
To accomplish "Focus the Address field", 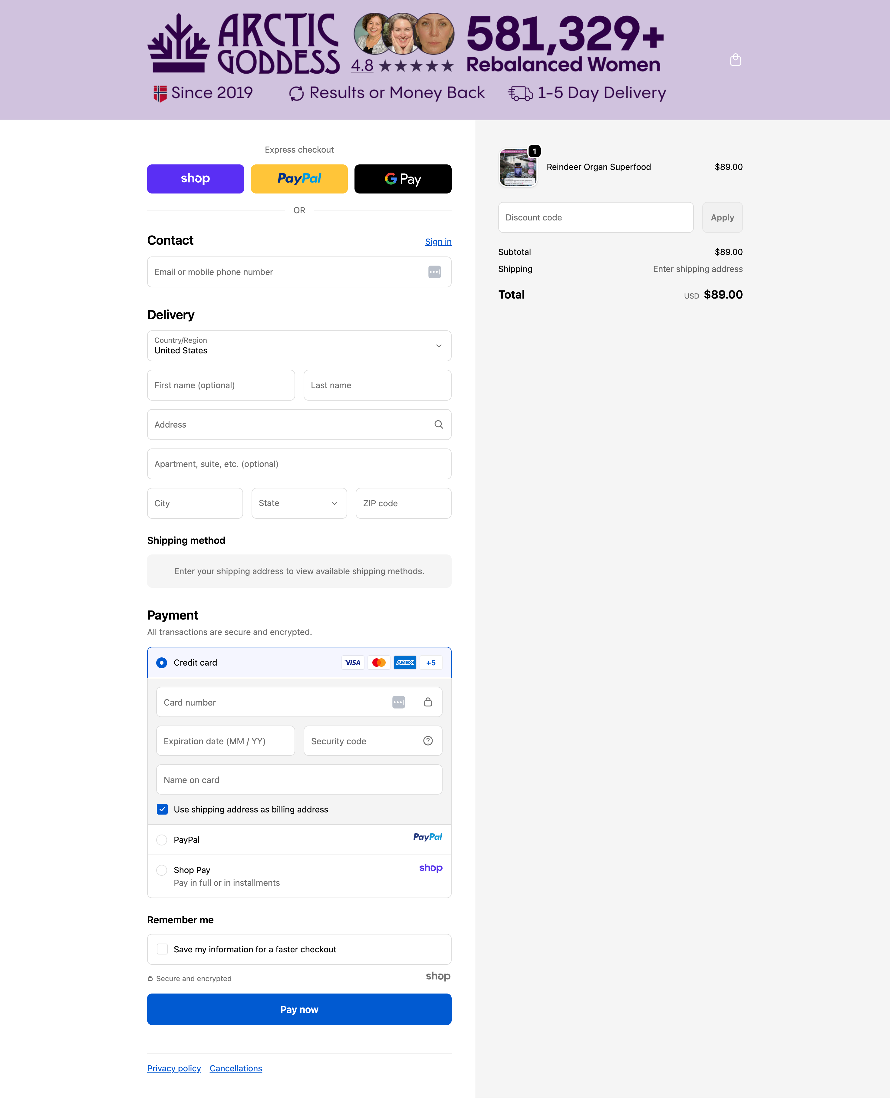I will 299,425.
